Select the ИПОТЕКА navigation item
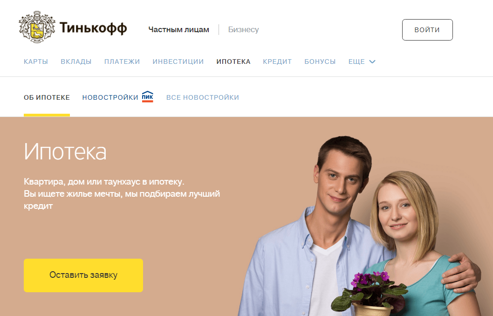 [233, 62]
